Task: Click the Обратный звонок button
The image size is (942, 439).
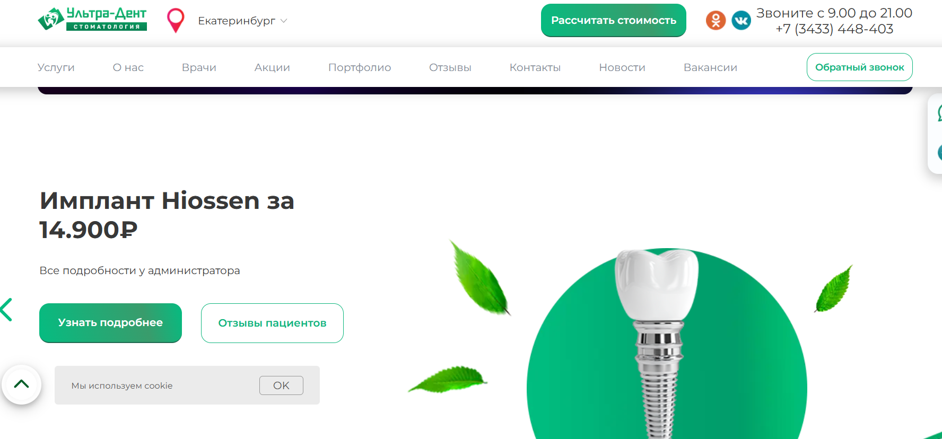Action: click(860, 67)
